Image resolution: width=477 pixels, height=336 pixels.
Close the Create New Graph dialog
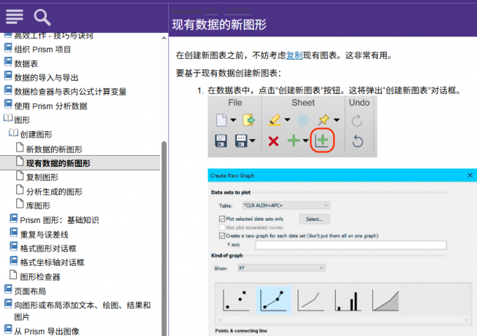click(470, 175)
